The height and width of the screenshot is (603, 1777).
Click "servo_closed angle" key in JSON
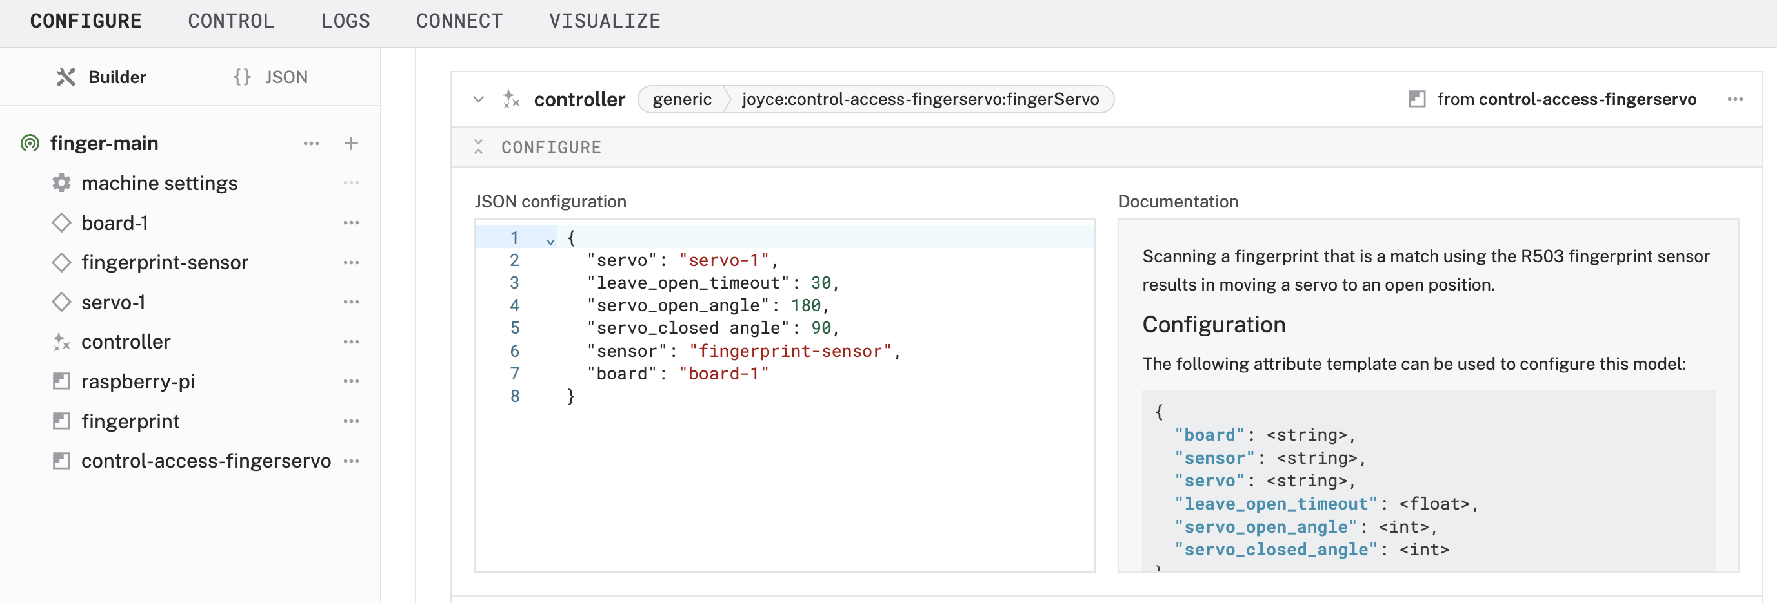[x=688, y=329]
